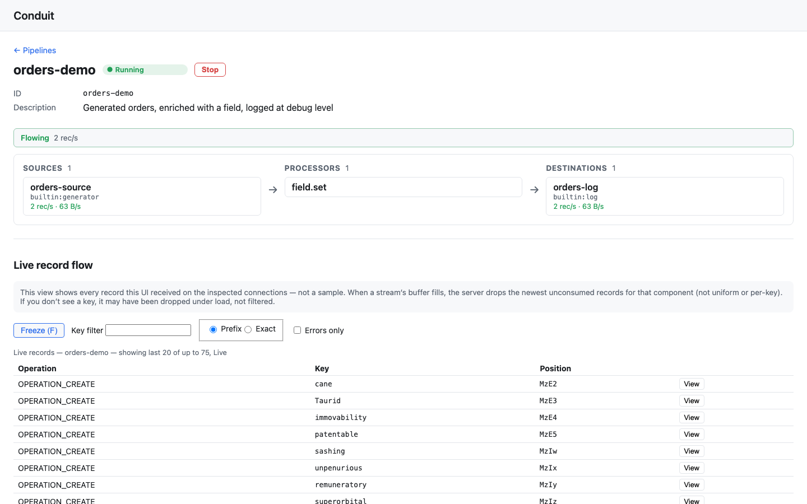Enable the Errors only checkbox
This screenshot has width=807, height=504.
tap(297, 330)
